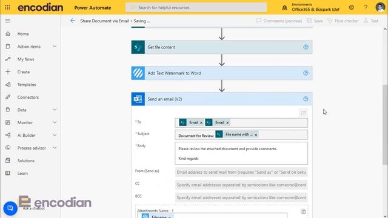Click the Share Document via Email flow title
This screenshot has height=218, width=388.
coord(104,21)
